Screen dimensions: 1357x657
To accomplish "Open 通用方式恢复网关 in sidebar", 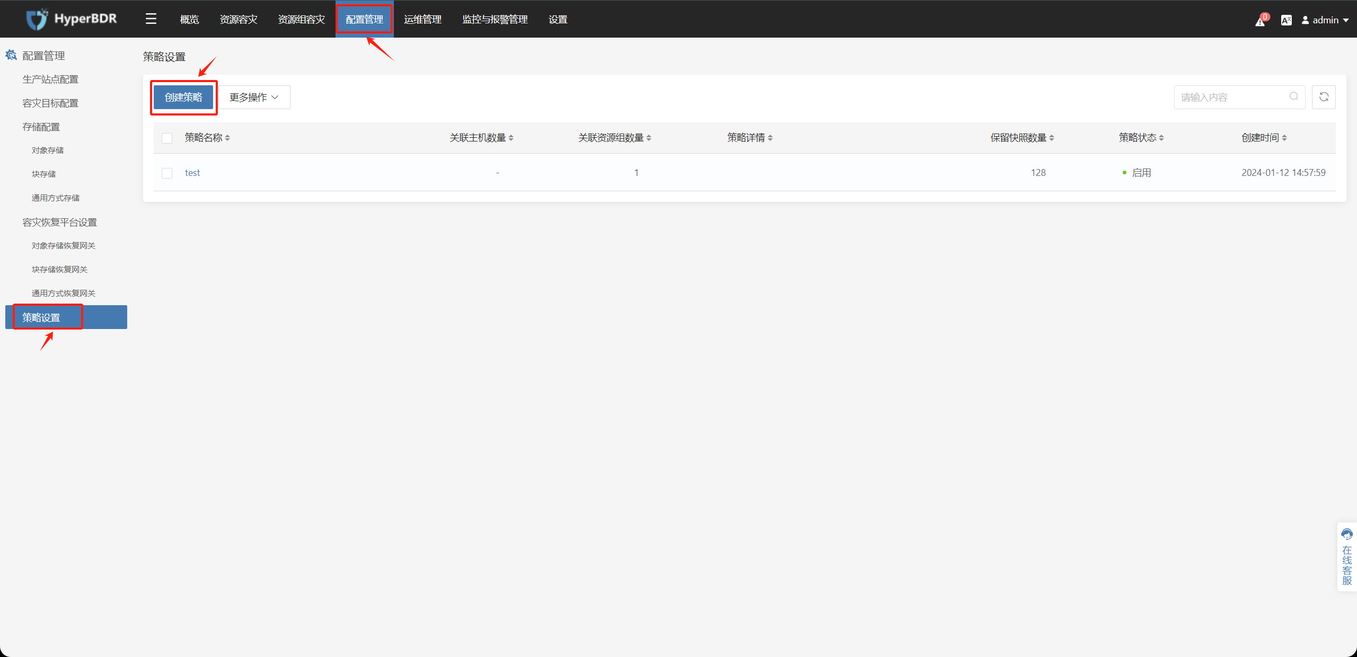I will click(64, 294).
